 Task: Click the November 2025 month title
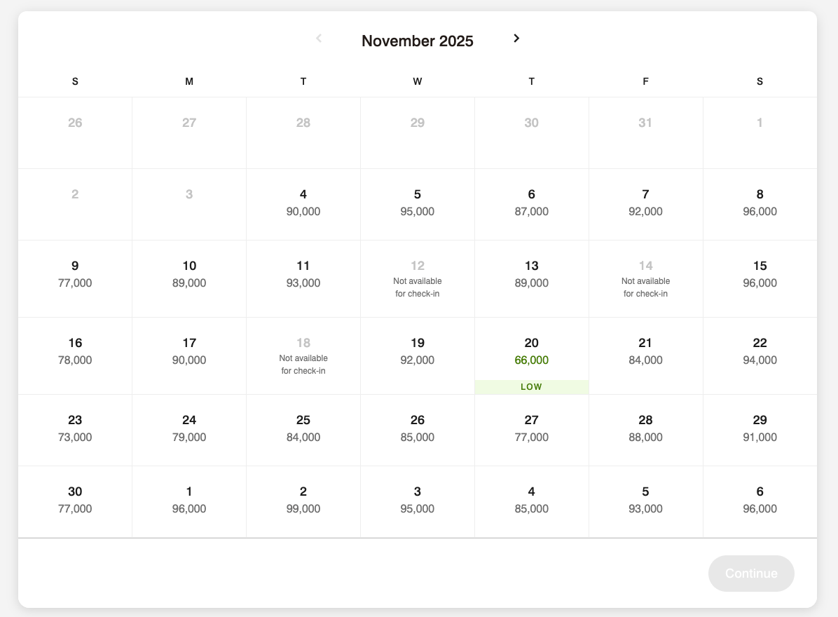point(417,41)
